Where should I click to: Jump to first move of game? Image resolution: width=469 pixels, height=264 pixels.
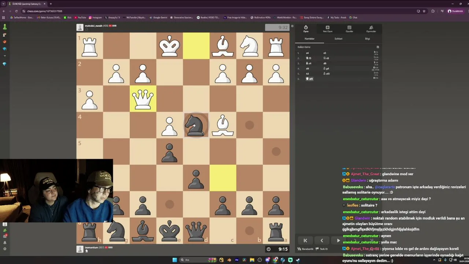[305, 241]
